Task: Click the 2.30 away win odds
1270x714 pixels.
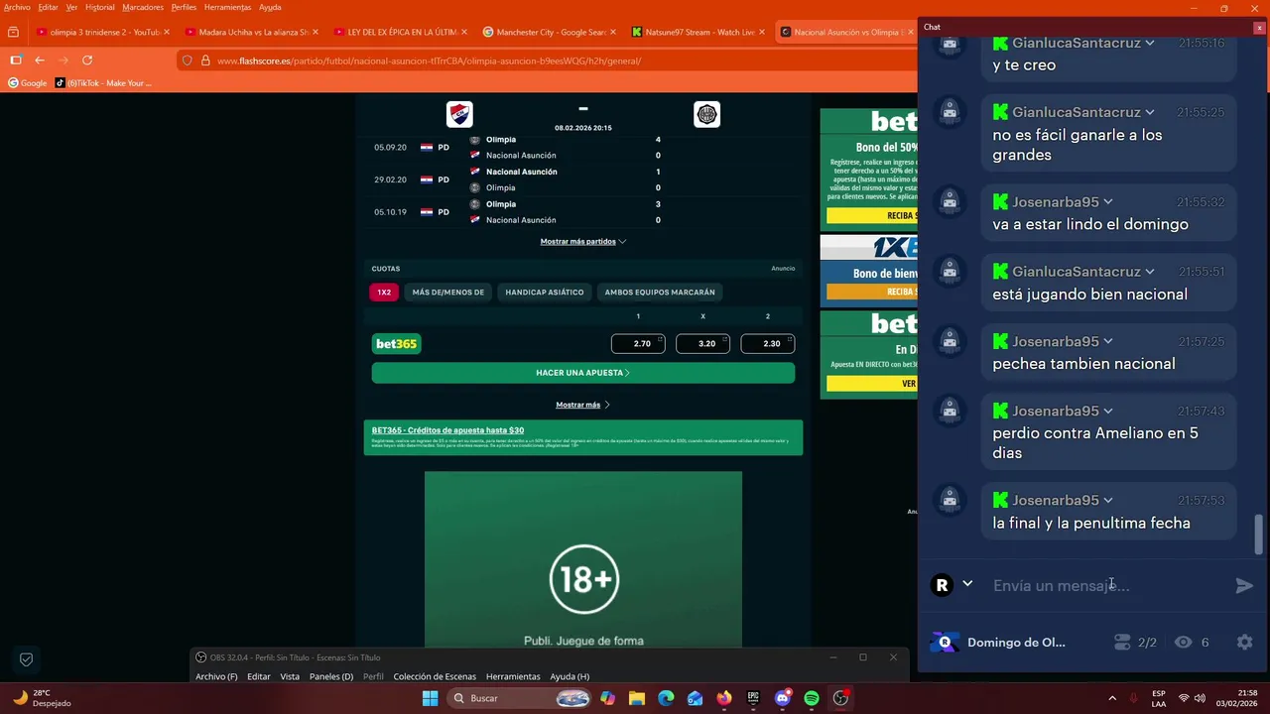Action: pyautogui.click(x=768, y=343)
